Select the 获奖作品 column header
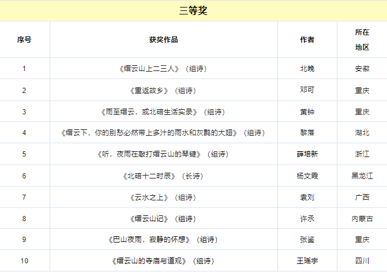Viewport: 387px width, 272px height. 163,40
